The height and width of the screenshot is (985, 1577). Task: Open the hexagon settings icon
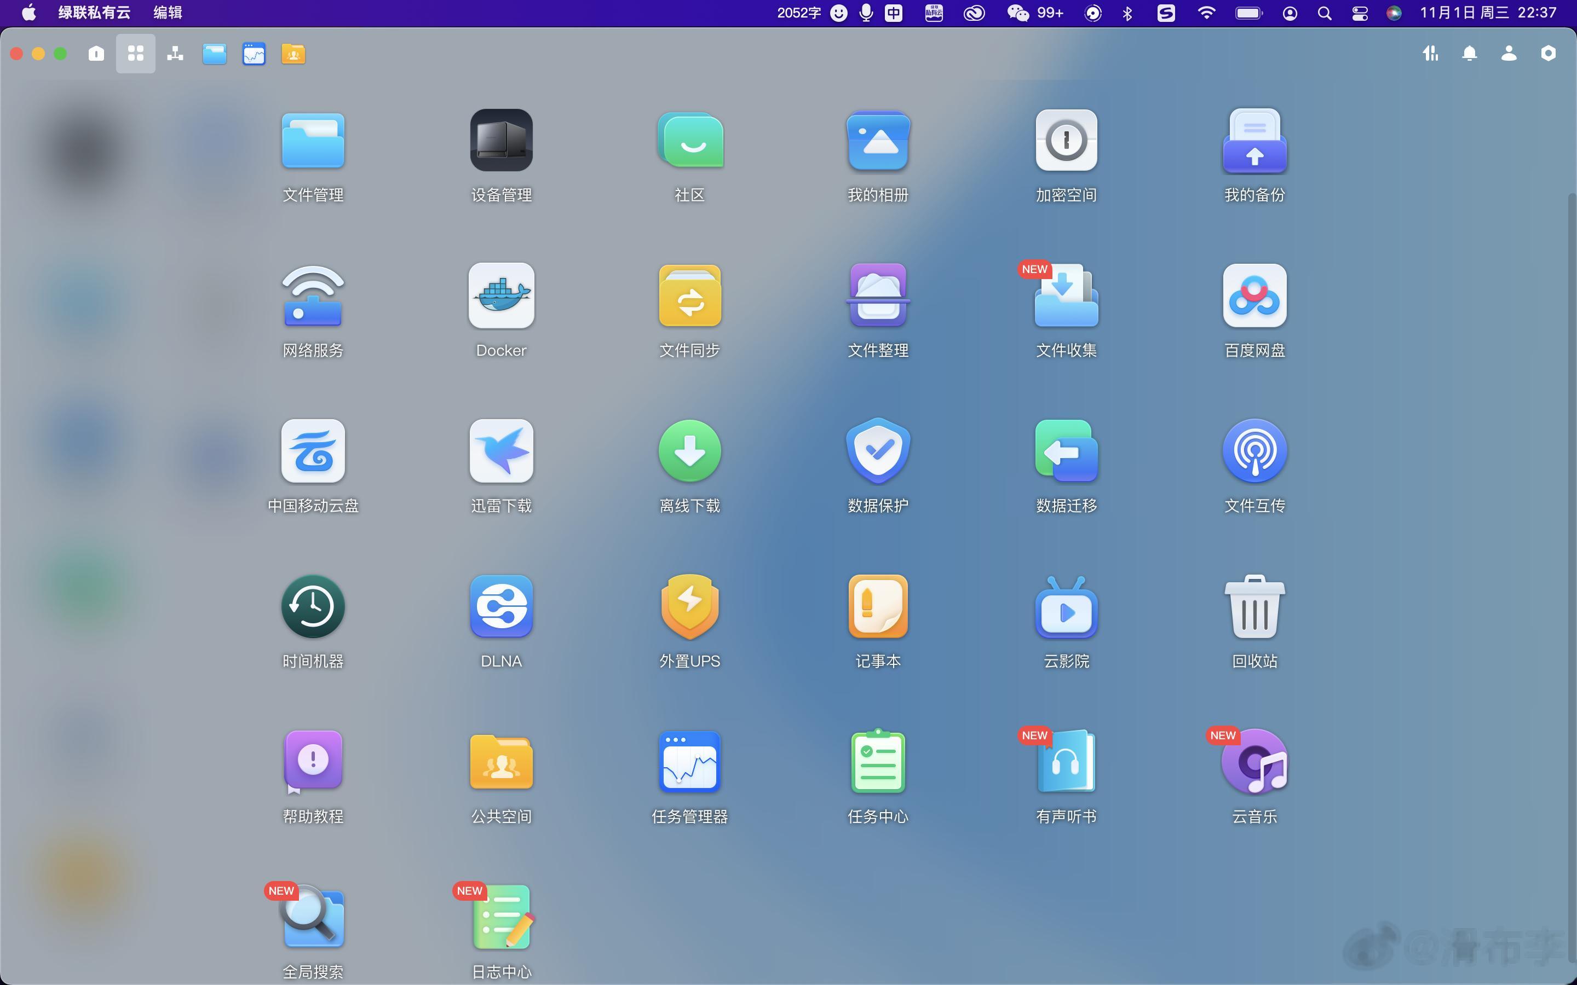tap(1549, 54)
